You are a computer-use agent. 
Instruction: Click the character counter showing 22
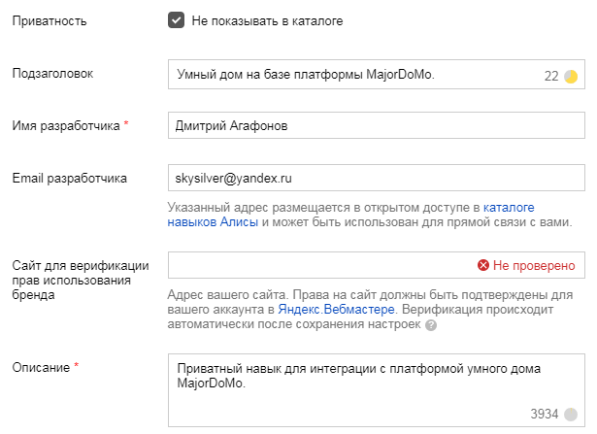point(550,76)
